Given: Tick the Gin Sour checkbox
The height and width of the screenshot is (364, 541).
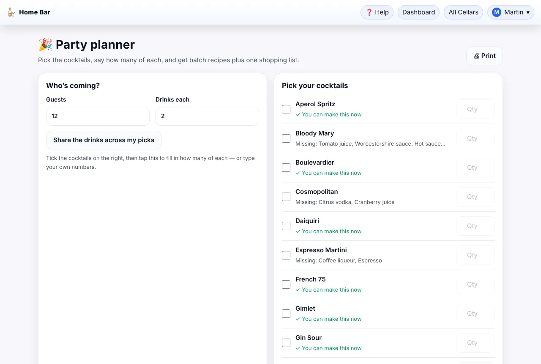Looking at the screenshot, I should (x=286, y=343).
